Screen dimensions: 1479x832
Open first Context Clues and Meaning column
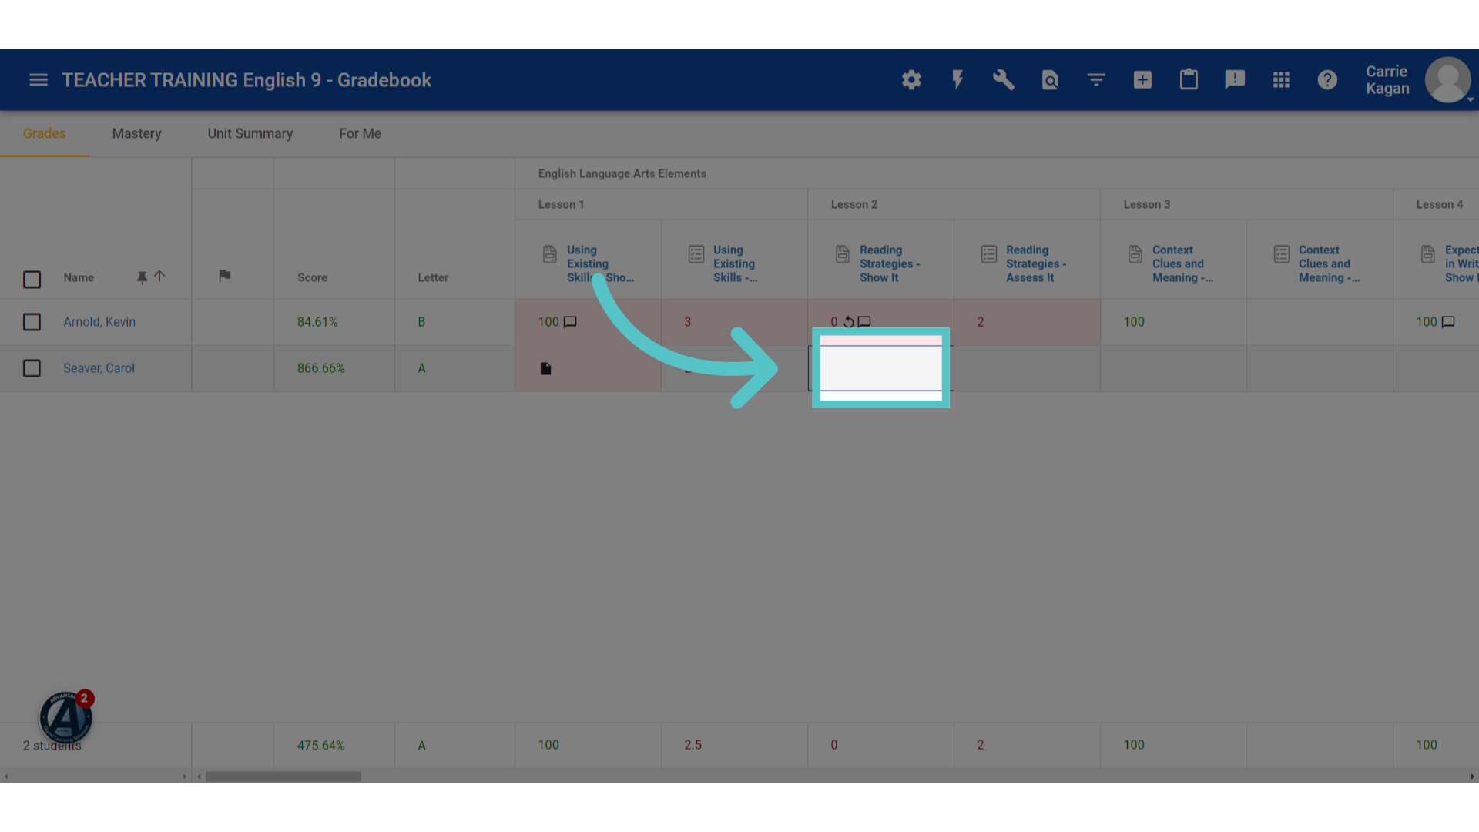(1182, 263)
